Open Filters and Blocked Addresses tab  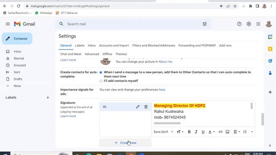(154, 46)
